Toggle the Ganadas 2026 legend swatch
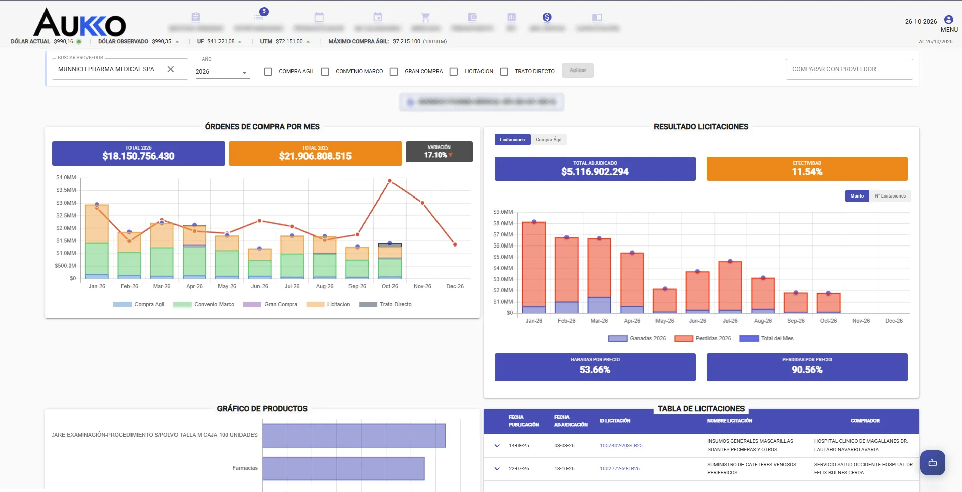 tap(618, 338)
